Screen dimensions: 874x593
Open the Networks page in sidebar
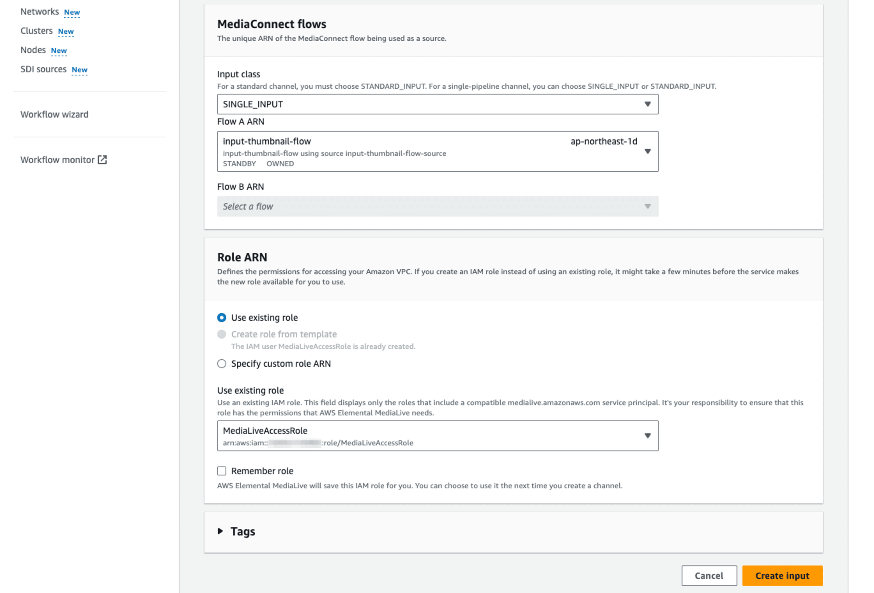(x=39, y=12)
